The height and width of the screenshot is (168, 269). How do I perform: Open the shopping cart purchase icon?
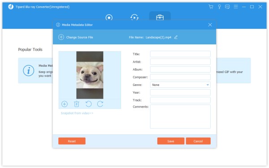pyautogui.click(x=211, y=7)
